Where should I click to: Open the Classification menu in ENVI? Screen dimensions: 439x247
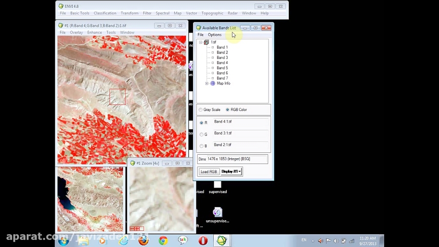pyautogui.click(x=105, y=13)
